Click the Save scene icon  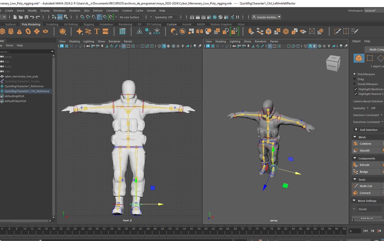coord(26,17)
